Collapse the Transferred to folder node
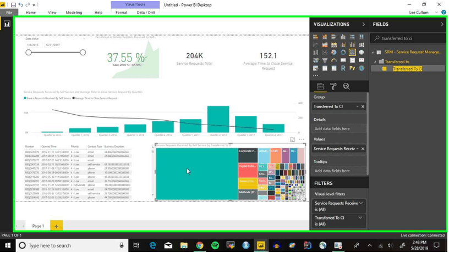This screenshot has width=449, height=253. click(375, 61)
